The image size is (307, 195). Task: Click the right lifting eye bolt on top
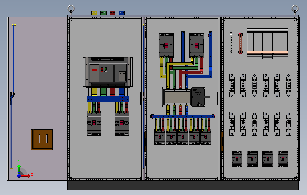pyautogui.click(x=295, y=9)
